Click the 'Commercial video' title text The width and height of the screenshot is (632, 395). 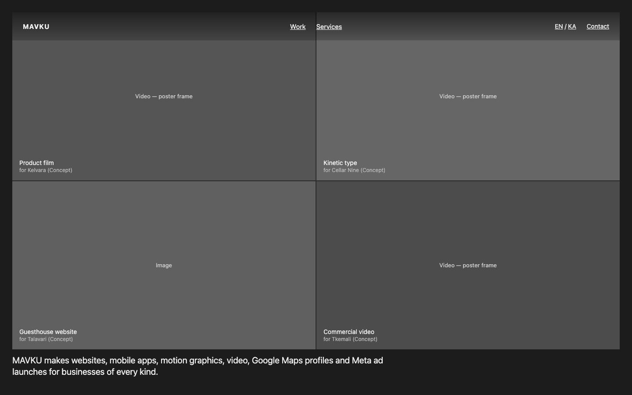349,332
